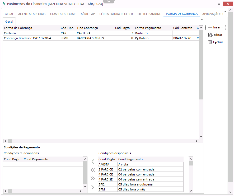Move all conditions left with double arrow
This screenshot has height=196, width=234.
click(92, 170)
